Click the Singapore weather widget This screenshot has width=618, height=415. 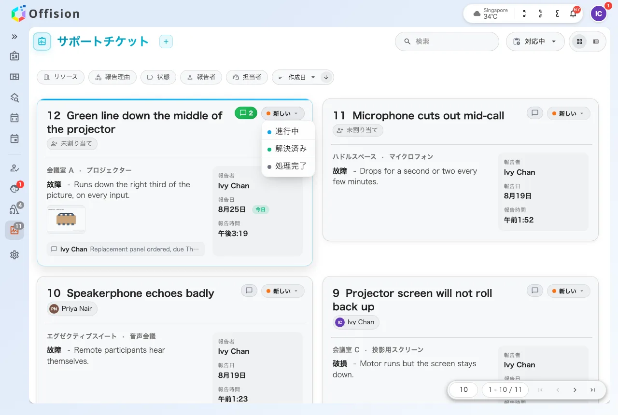pyautogui.click(x=491, y=14)
